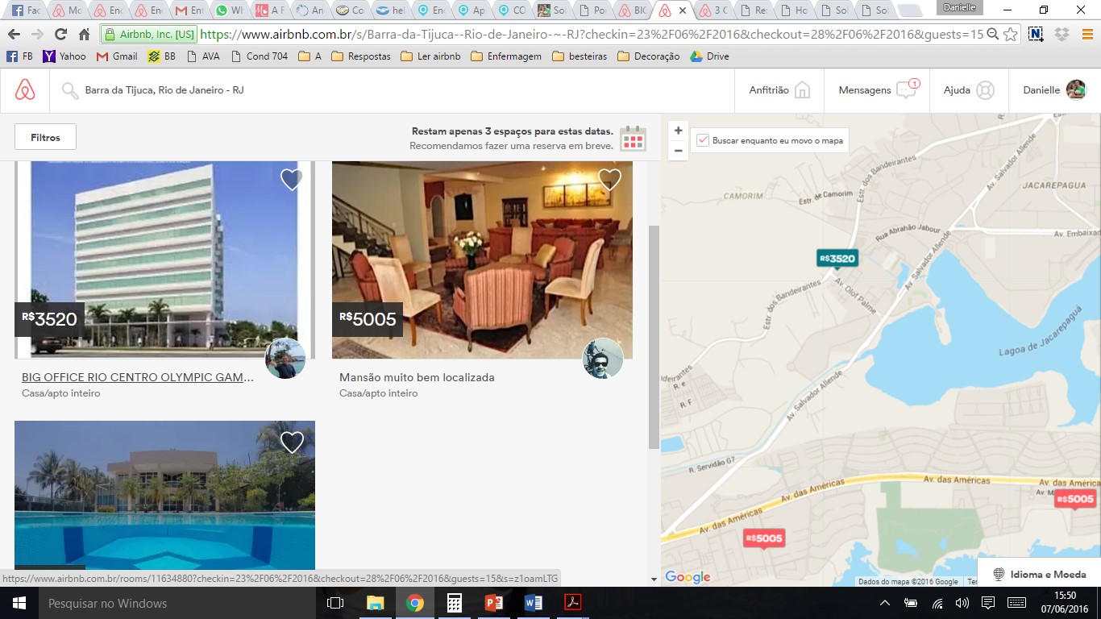Screen dimensions: 1101x619
Task: Switch to the 'BIG' Airbnb browser tab
Action: click(x=634, y=11)
